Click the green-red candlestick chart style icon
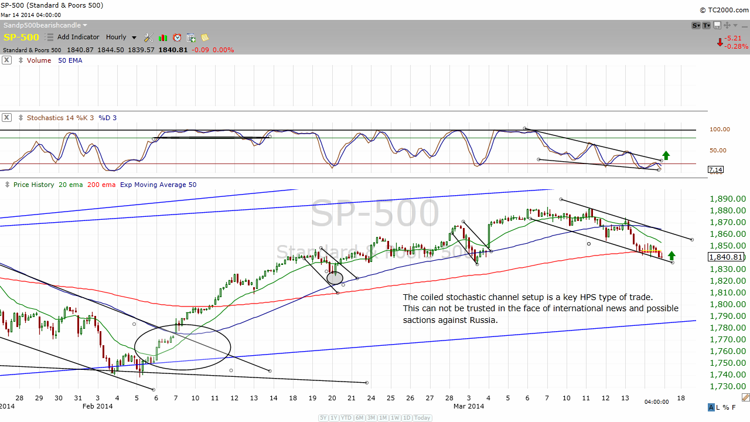 click(163, 38)
